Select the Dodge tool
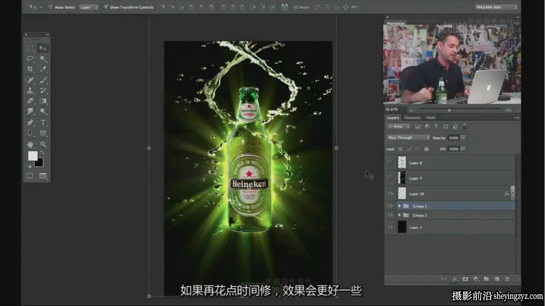545x306 pixels. click(x=43, y=111)
